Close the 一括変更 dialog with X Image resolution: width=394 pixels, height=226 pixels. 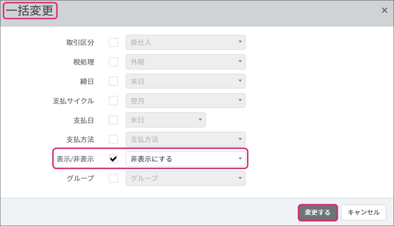coord(384,11)
